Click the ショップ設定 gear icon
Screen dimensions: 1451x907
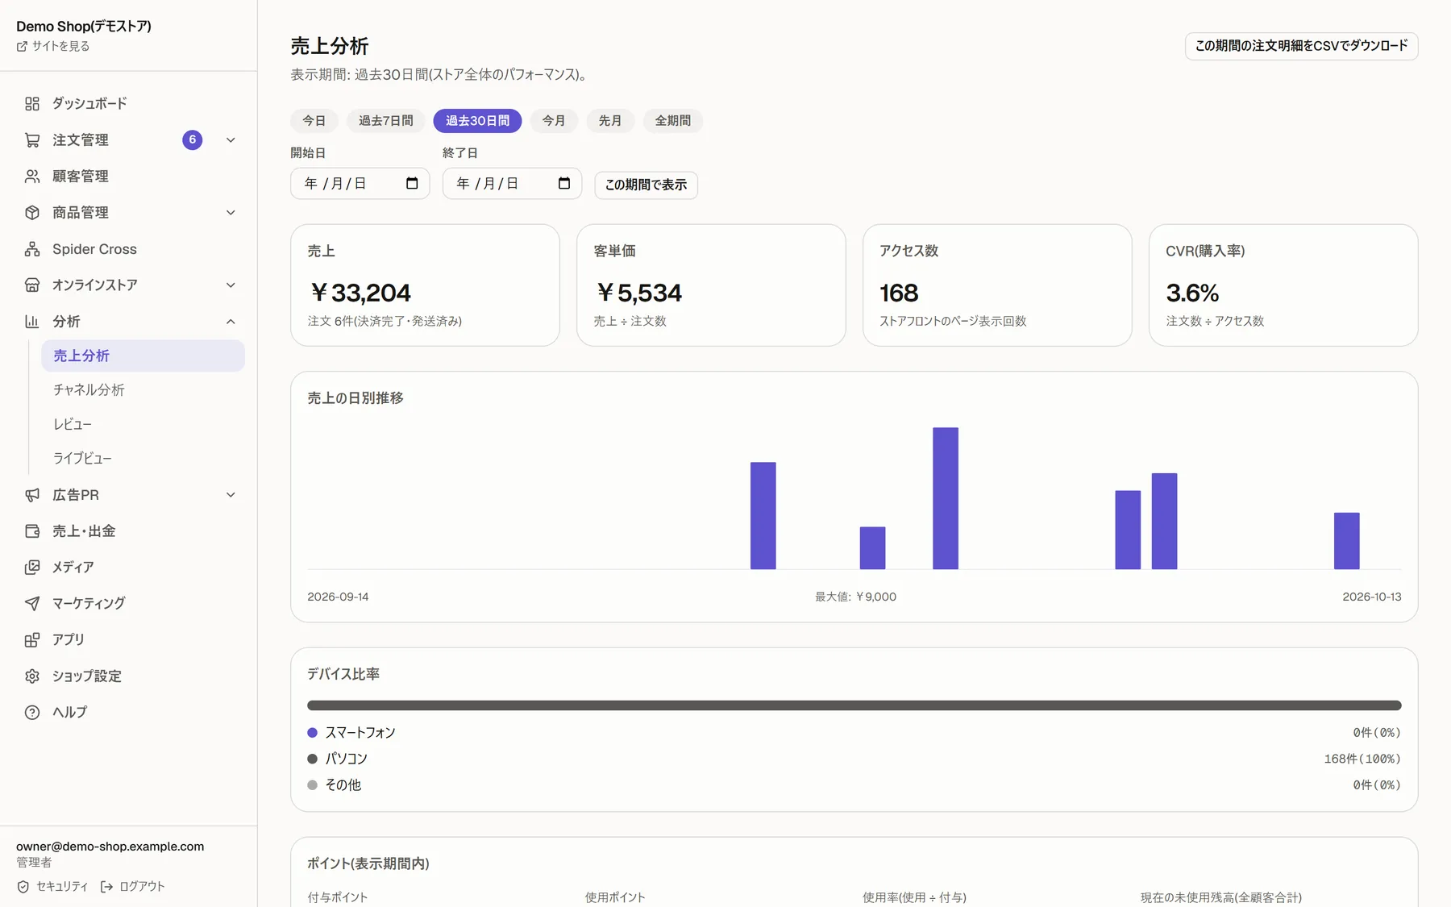pos(32,676)
